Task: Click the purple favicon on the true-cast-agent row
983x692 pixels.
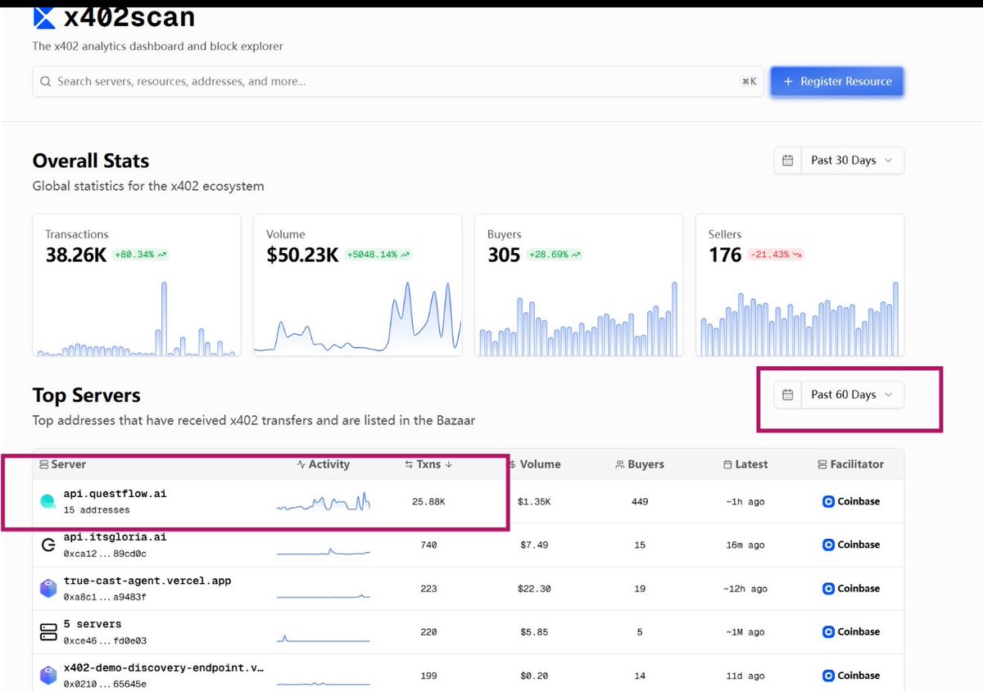Action: click(x=48, y=587)
